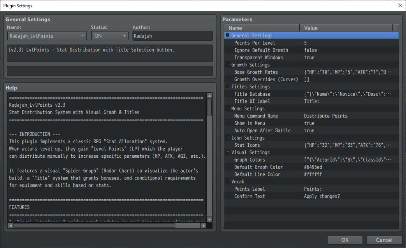406x248 pixels.
Task: Open the Status ON dropdown
Action: tap(110, 36)
